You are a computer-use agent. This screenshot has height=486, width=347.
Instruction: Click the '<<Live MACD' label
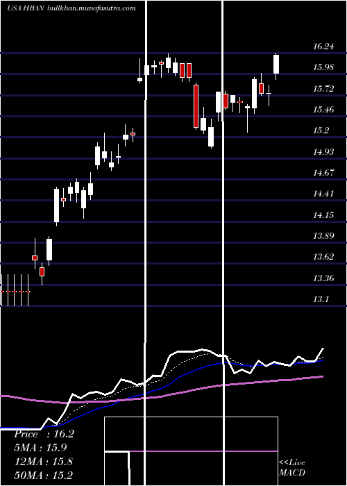292,467
